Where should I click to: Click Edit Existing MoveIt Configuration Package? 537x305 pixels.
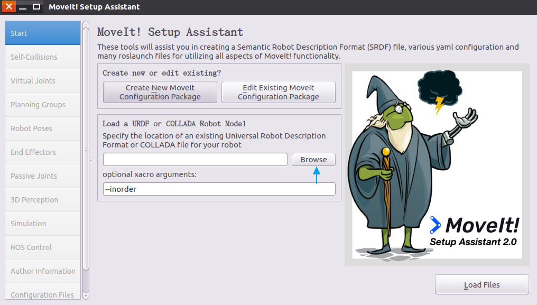[279, 92]
